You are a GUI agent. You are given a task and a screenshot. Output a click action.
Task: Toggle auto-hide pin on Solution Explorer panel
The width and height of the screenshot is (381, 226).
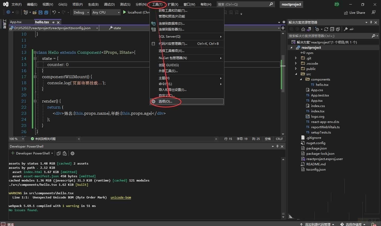click(371, 22)
